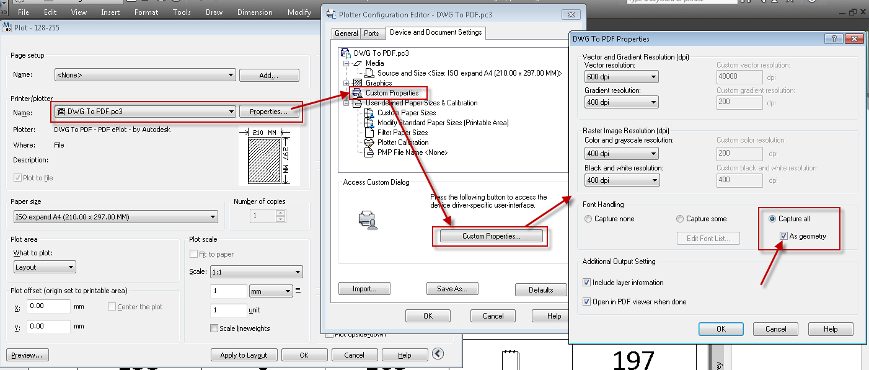The image size is (869, 370).
Task: Open the Paper size dropdown
Action: tap(116, 217)
